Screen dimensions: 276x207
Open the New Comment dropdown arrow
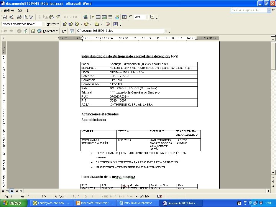(101, 24)
